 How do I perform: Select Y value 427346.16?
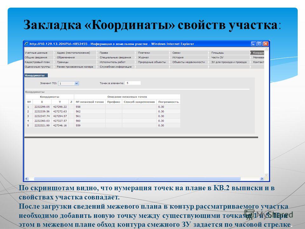60,126
